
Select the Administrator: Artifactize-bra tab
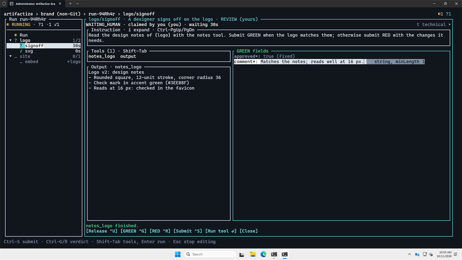pos(35,4)
